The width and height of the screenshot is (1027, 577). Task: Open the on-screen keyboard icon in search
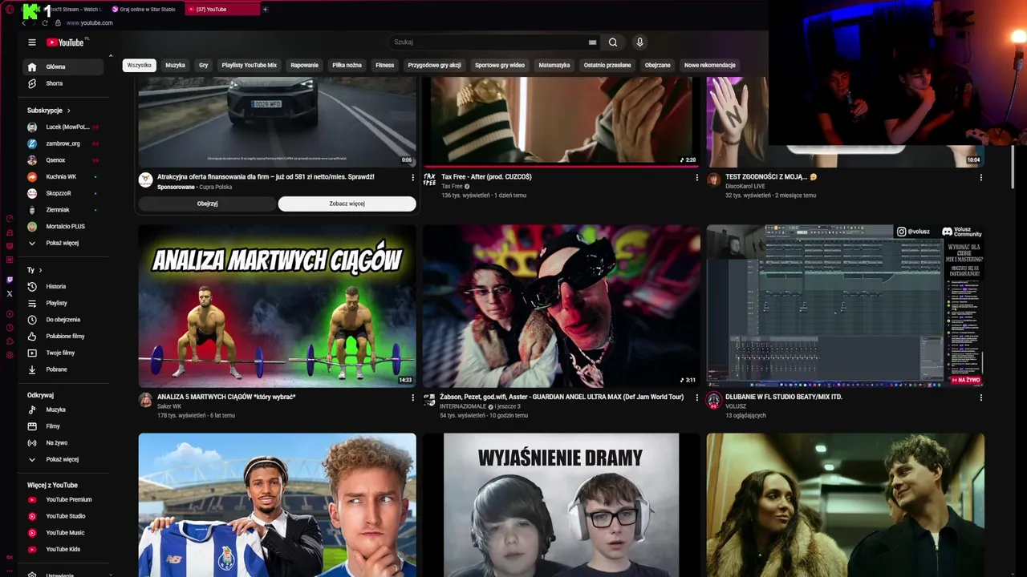click(x=592, y=42)
